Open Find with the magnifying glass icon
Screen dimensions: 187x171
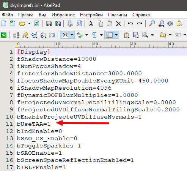point(152,24)
